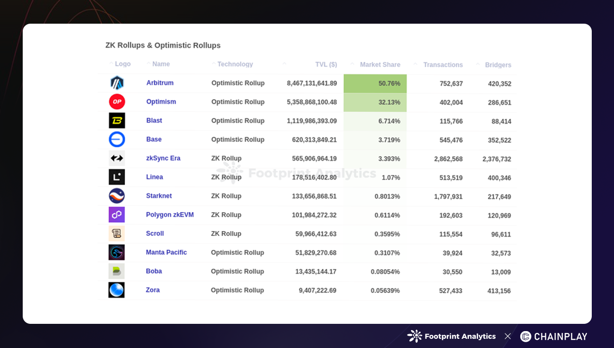Click the blue Base logo
This screenshot has height=348, width=614.
click(x=117, y=140)
